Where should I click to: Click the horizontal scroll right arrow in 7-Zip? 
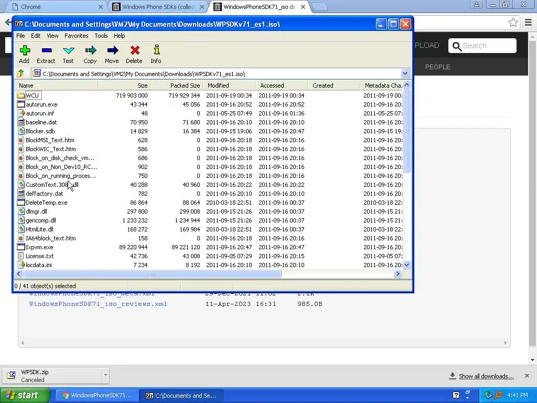click(x=398, y=273)
